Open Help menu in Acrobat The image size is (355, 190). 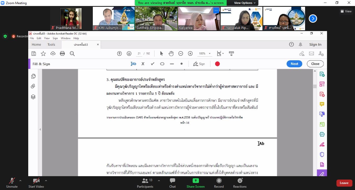tap(76, 38)
